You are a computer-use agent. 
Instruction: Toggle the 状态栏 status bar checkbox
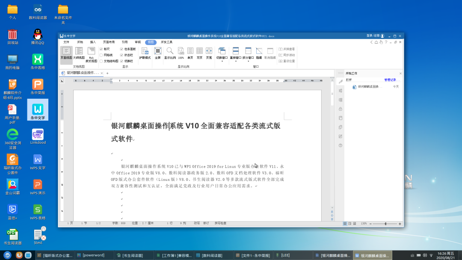[x=121, y=55]
